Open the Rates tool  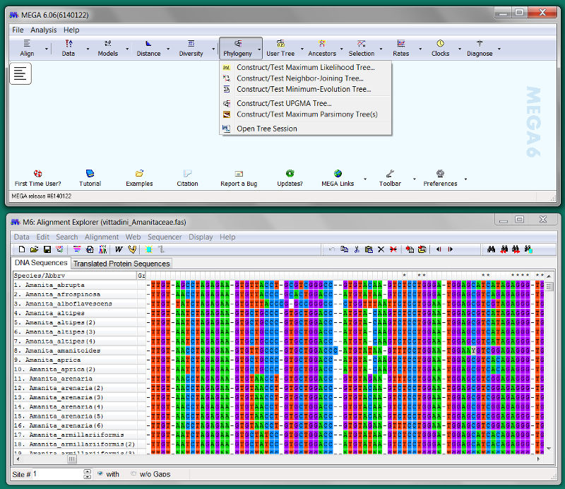(x=400, y=48)
